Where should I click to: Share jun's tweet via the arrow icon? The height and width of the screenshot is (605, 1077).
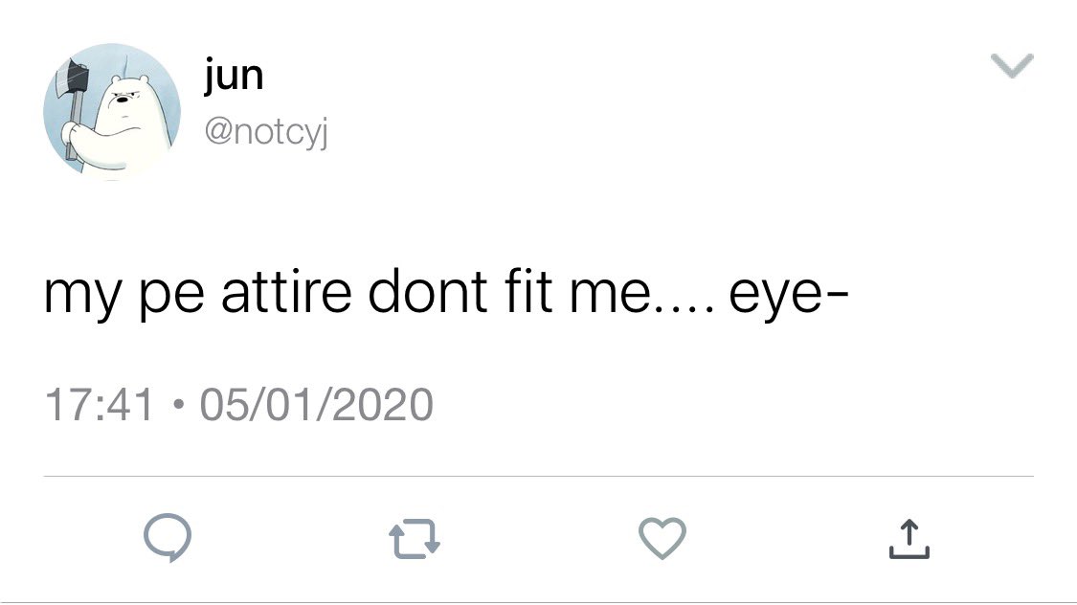click(909, 538)
